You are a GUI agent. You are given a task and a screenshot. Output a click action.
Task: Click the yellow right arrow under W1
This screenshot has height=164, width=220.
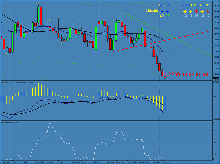(202, 11)
